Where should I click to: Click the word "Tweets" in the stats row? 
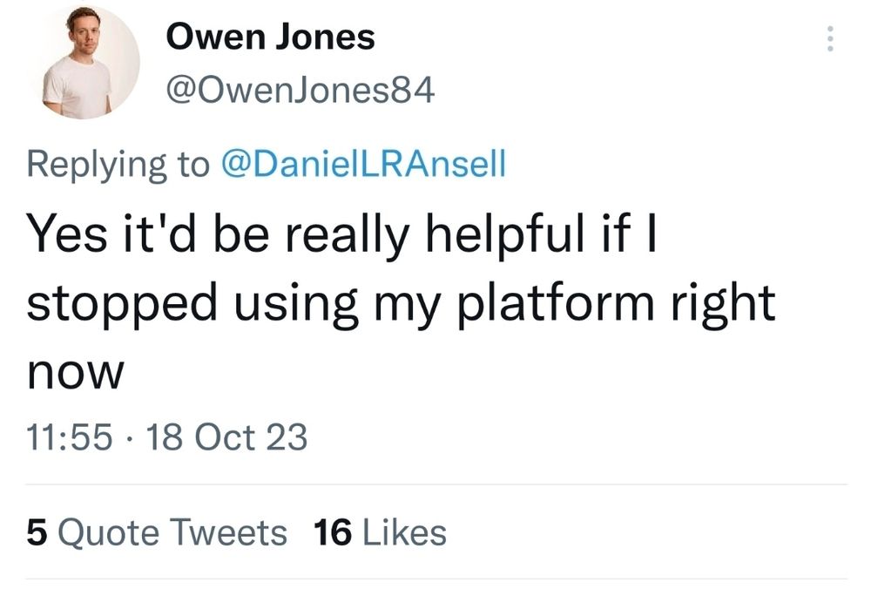coord(230,532)
